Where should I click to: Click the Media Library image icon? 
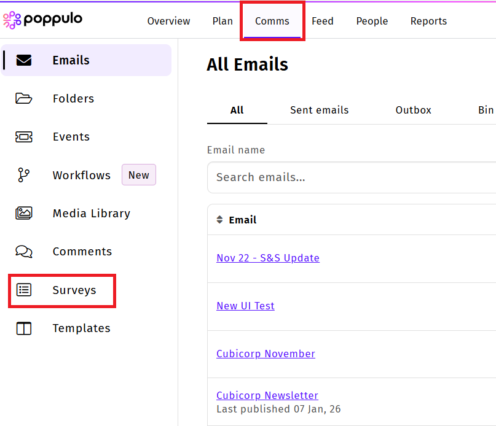click(x=24, y=213)
